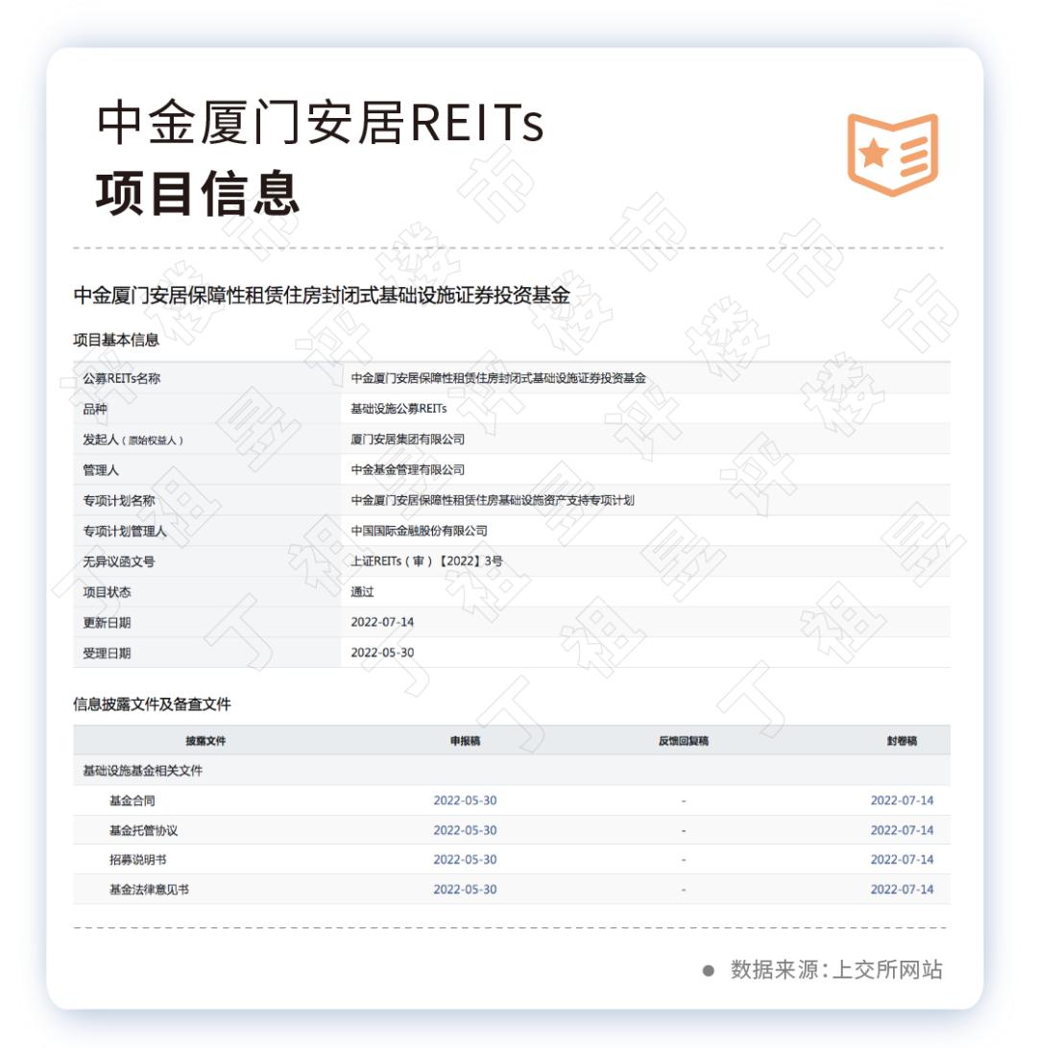Click the 项目状态 value 通过
This screenshot has height=1048, width=1037.
coord(362,591)
